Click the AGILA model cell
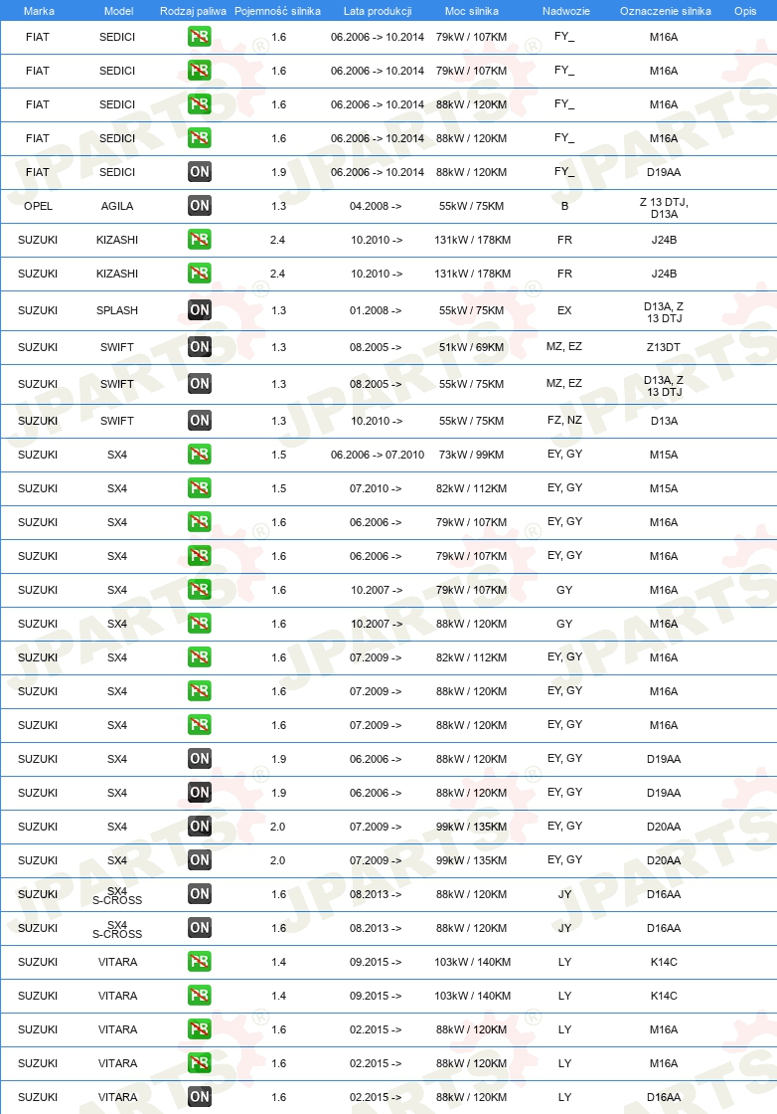Screen dimensions: 777x1114 coord(117,206)
